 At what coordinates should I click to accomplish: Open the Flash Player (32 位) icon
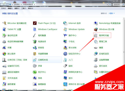[35, 23]
